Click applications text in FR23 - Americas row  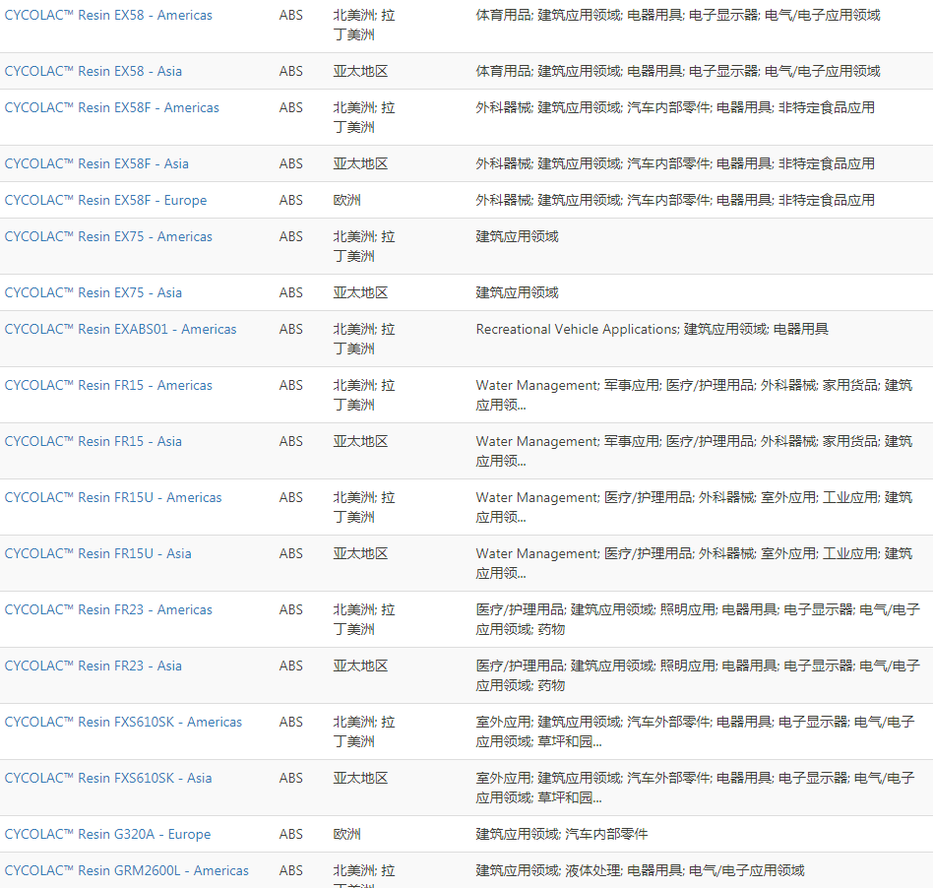(698, 619)
